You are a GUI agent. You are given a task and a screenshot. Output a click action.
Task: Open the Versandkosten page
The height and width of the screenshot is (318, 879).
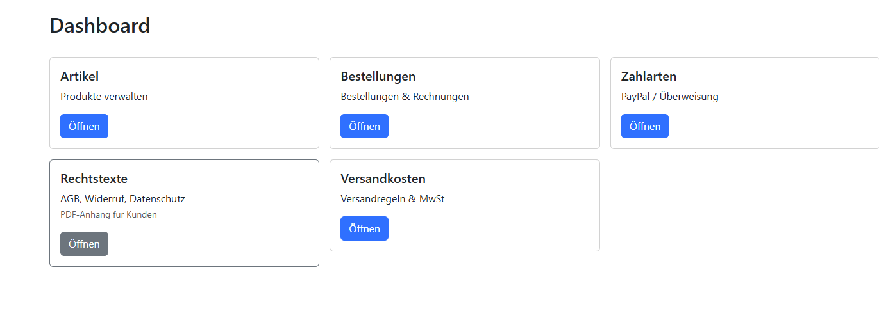coord(364,228)
